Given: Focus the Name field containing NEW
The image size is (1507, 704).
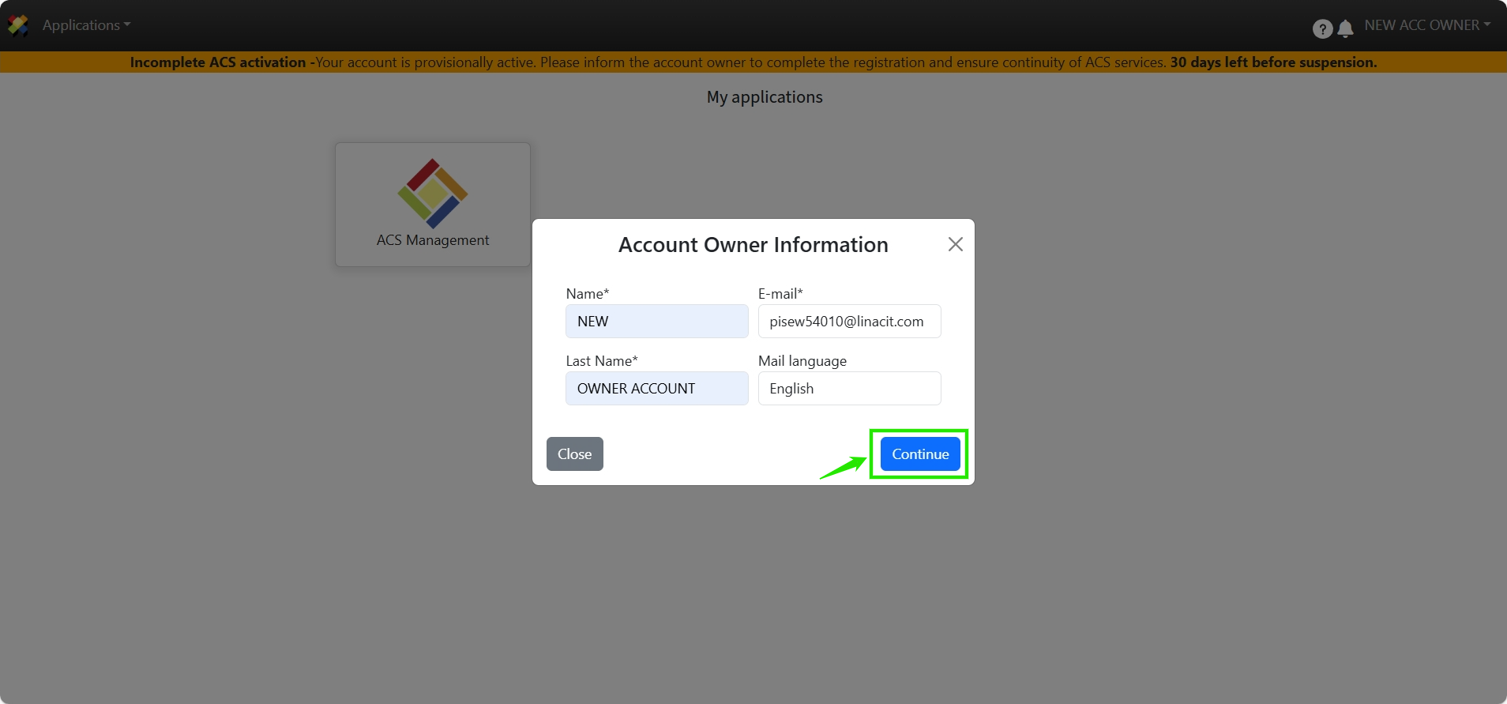Looking at the screenshot, I should point(656,322).
